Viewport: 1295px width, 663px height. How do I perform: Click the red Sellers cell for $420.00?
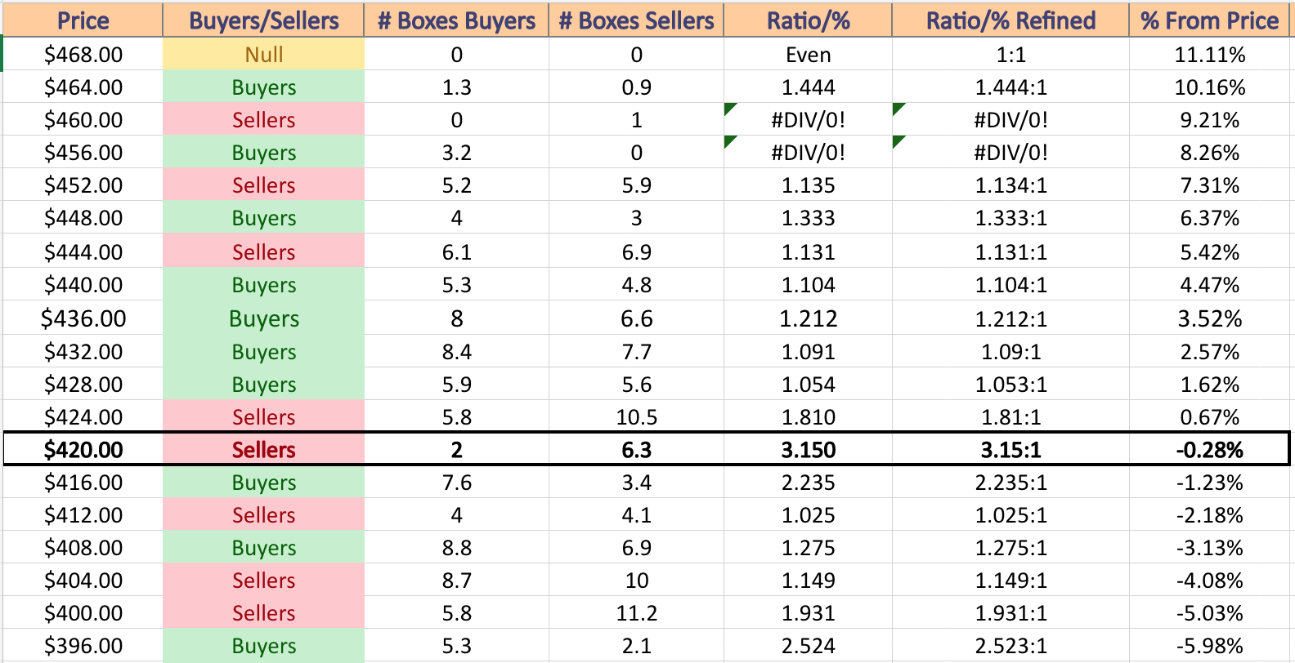coord(263,449)
